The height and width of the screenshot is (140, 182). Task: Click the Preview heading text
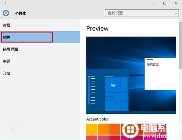point(97,29)
